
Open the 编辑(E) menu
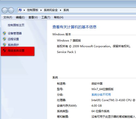[20, 17]
